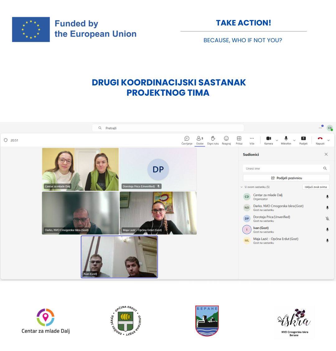Click the Unesi ime search field

[283, 168]
